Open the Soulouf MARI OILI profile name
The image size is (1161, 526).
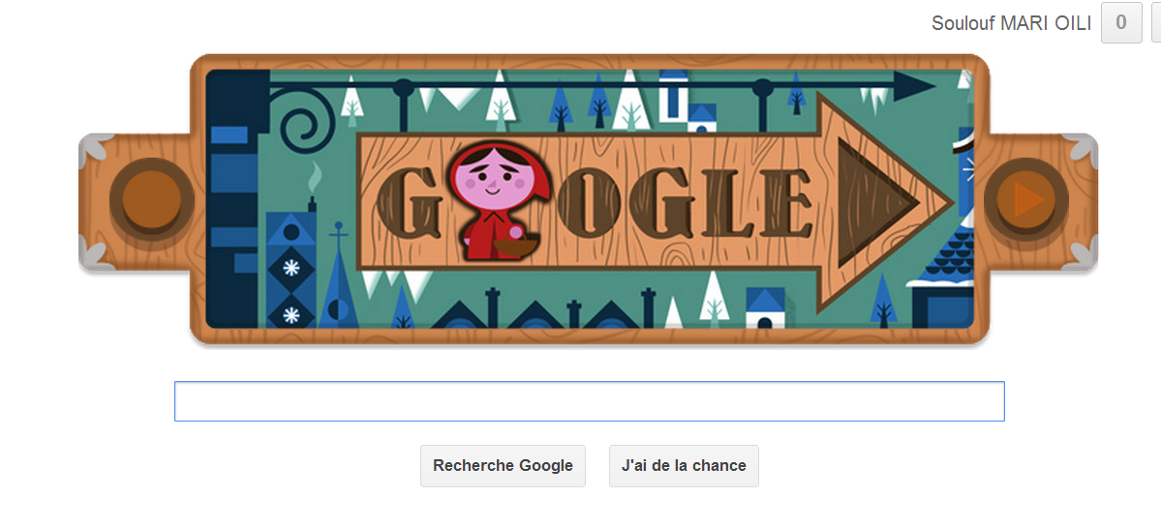[1011, 23]
